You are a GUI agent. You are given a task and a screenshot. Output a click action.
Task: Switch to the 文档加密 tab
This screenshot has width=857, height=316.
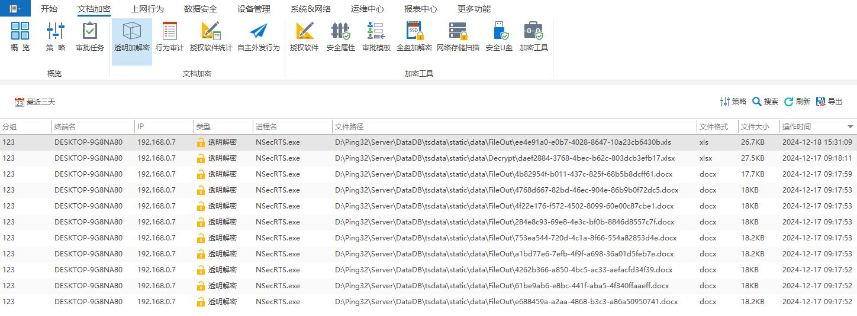click(94, 9)
